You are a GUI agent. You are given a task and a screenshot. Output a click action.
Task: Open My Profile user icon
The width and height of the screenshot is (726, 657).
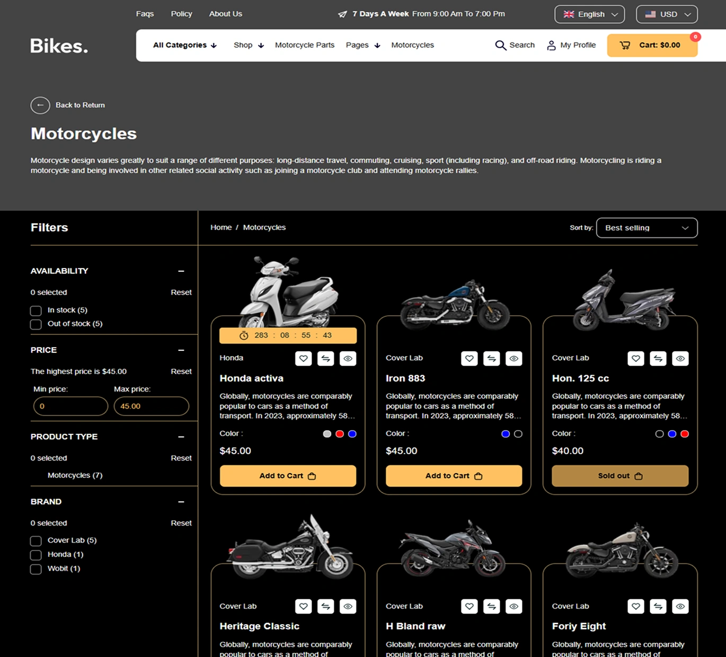[551, 46]
